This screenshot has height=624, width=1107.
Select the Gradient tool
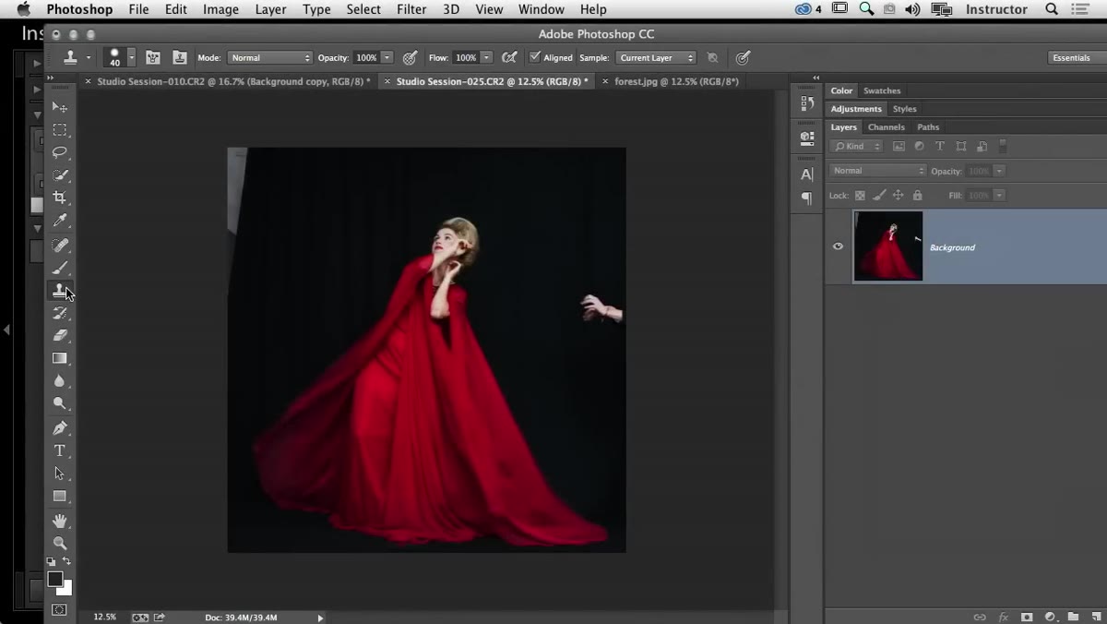coord(60,358)
